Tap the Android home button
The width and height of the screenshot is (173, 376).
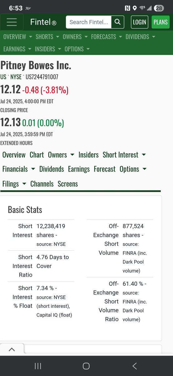pos(86,366)
